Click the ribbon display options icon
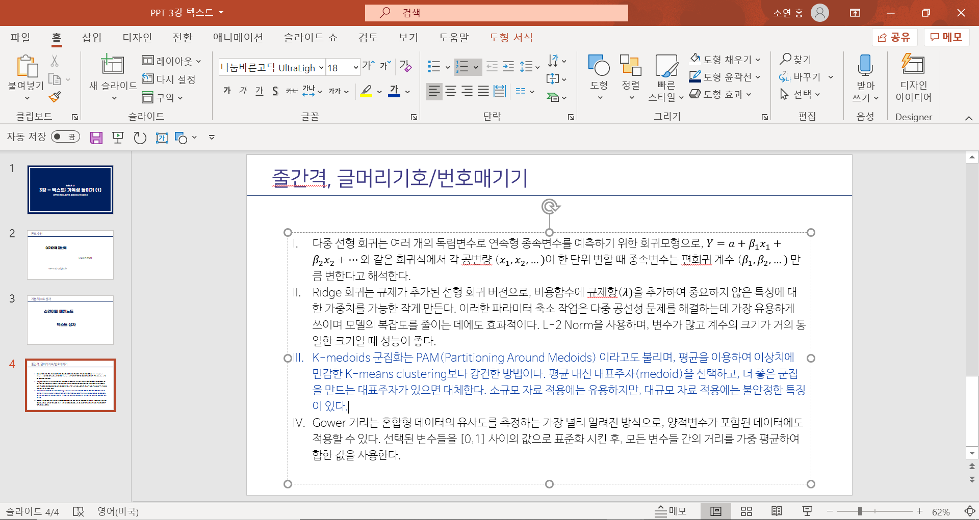The height and width of the screenshot is (520, 979). point(855,13)
